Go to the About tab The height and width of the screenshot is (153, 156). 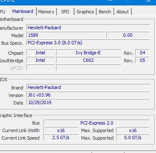tap(123, 12)
